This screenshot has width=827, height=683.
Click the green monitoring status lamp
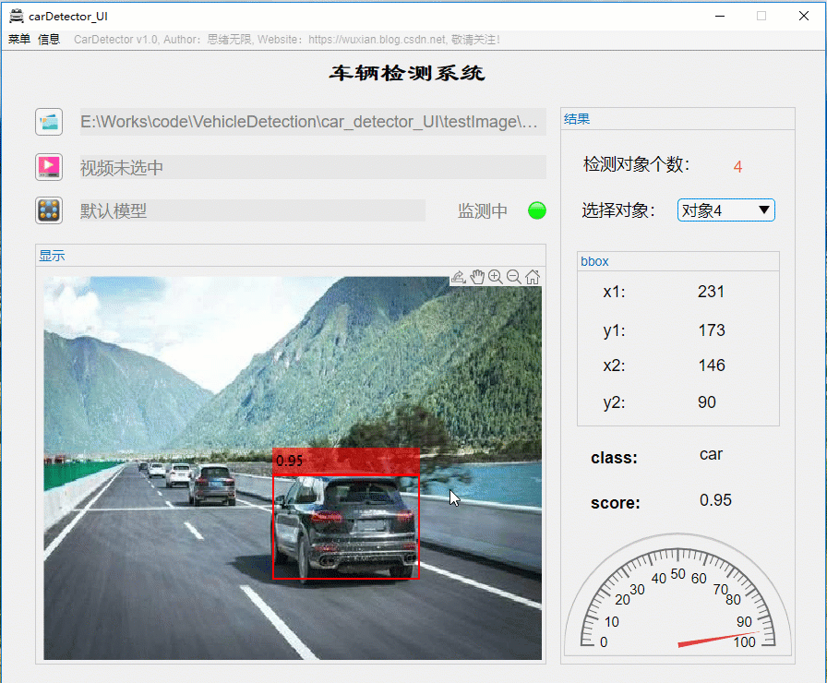point(537,210)
